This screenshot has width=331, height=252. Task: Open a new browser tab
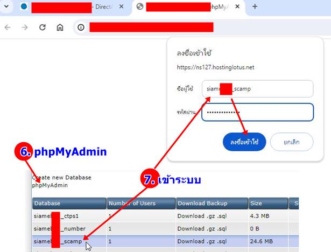255,6
